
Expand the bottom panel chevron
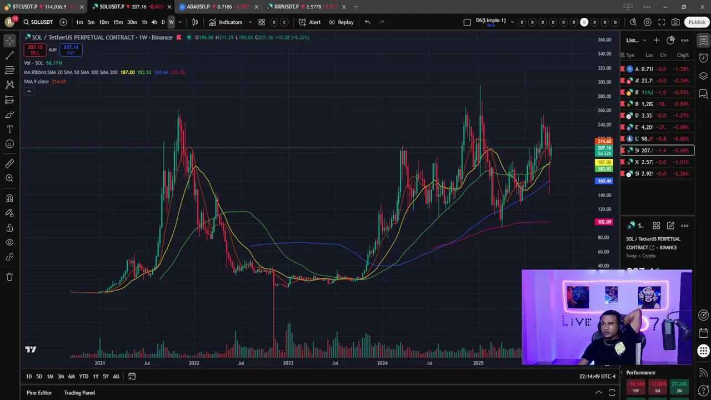pyautogui.click(x=599, y=393)
